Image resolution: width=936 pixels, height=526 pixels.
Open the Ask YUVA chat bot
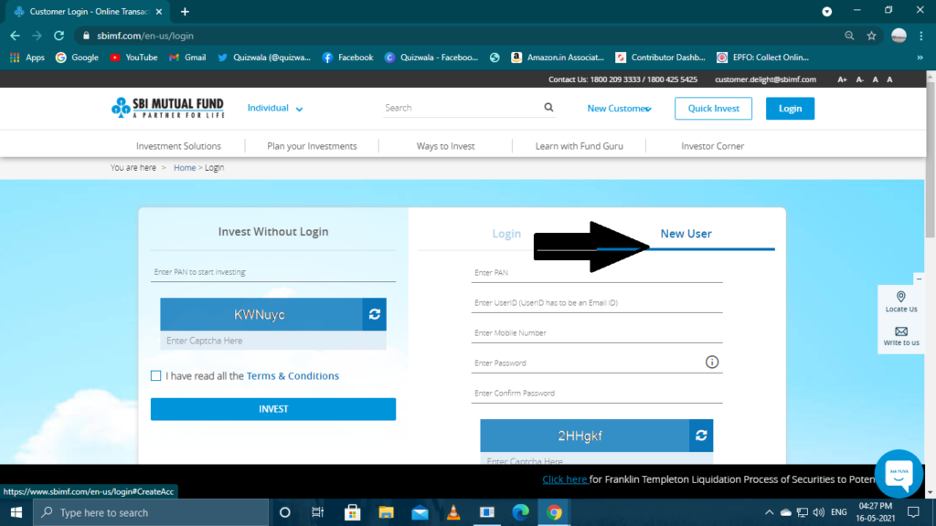pos(899,474)
